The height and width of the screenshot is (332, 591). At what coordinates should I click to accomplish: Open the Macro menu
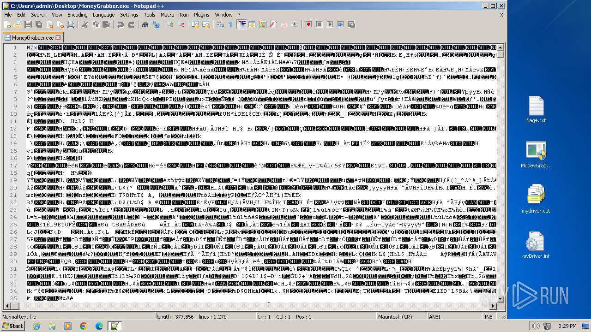(x=168, y=15)
